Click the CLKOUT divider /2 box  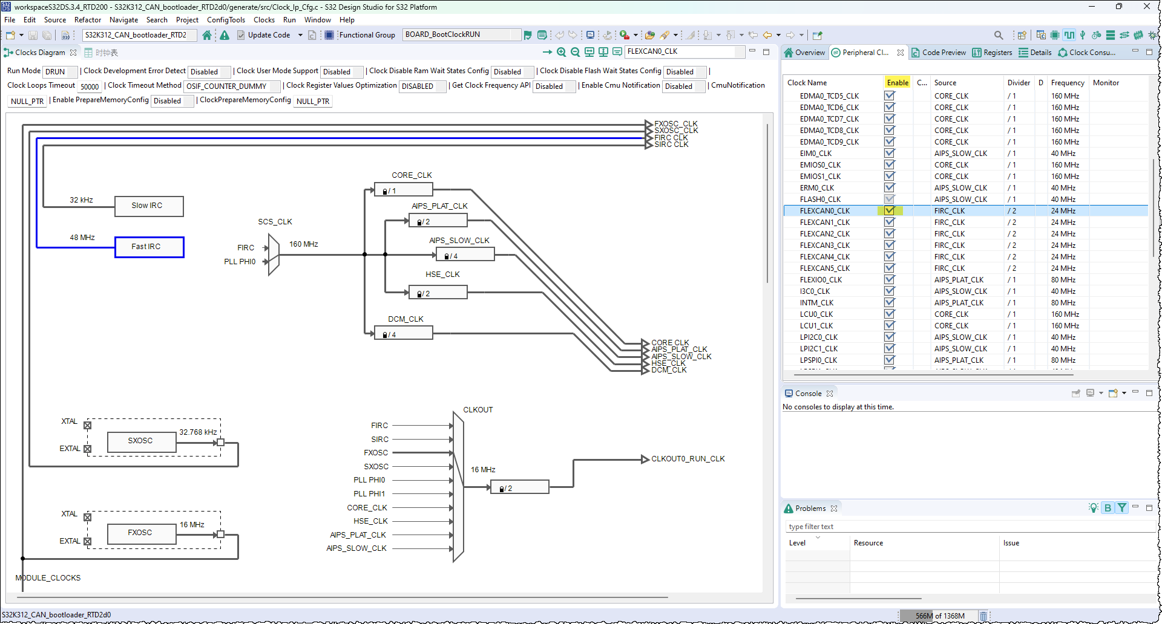tap(520, 487)
